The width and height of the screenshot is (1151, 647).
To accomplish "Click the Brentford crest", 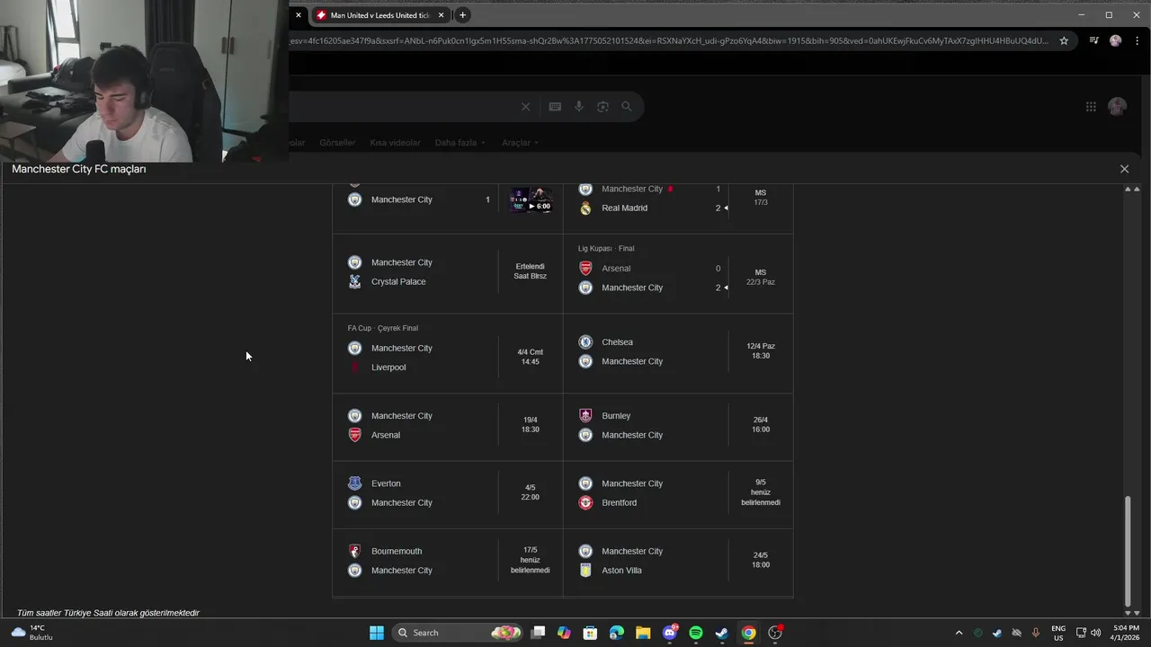I will (585, 503).
